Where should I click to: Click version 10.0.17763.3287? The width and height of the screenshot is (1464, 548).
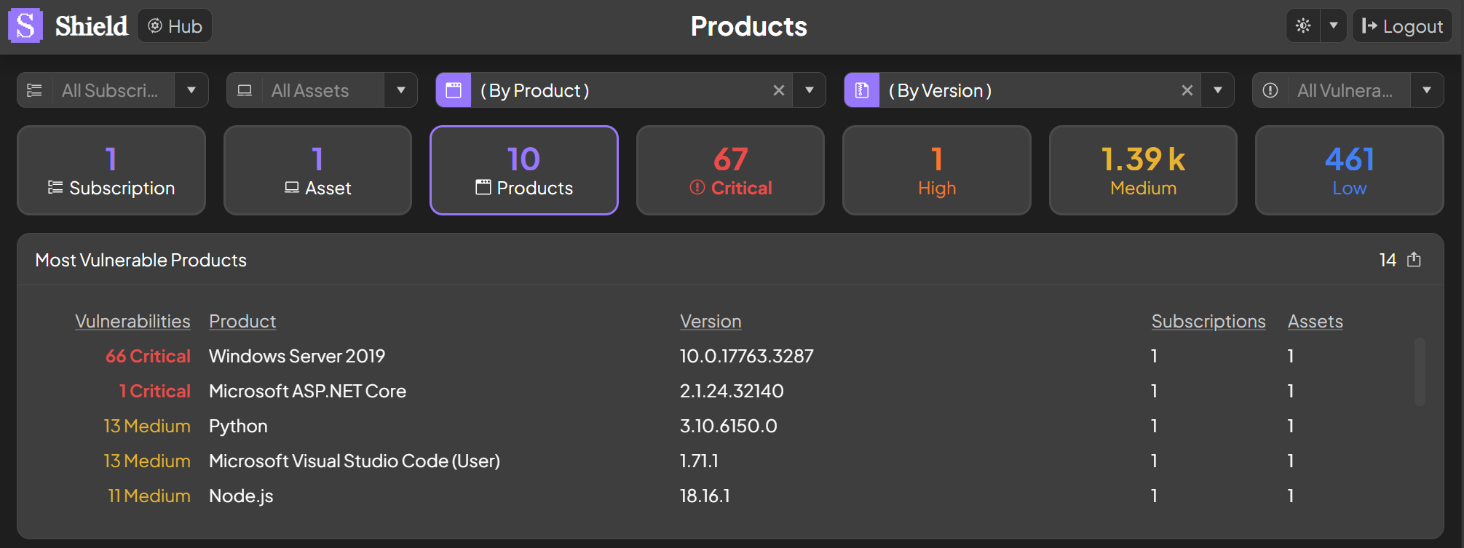point(747,356)
